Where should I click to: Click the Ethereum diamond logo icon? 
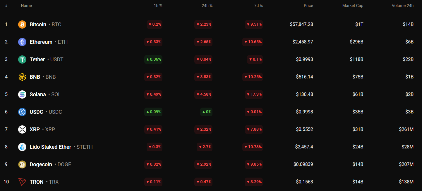pyautogui.click(x=22, y=42)
